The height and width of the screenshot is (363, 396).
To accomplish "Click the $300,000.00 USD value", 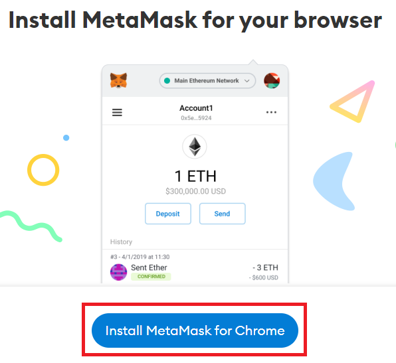I will point(195,191).
